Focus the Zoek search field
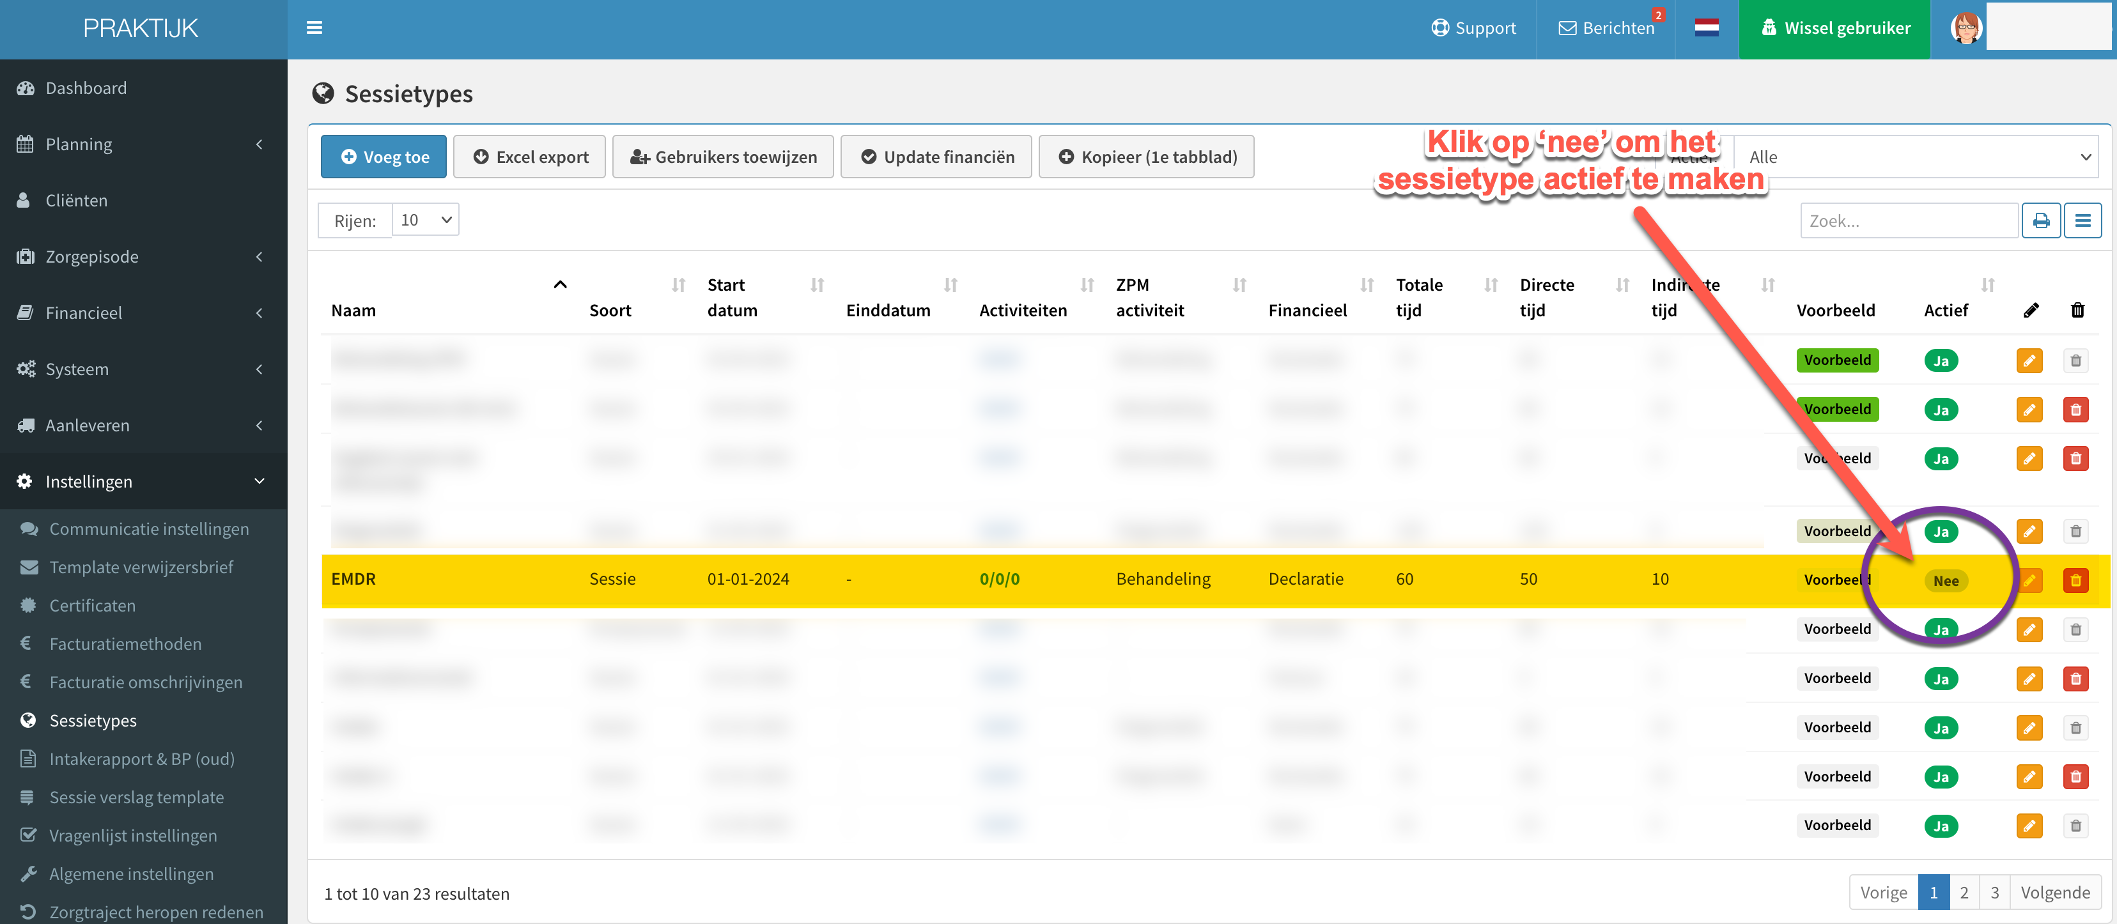The width and height of the screenshot is (2117, 924). click(x=1908, y=220)
